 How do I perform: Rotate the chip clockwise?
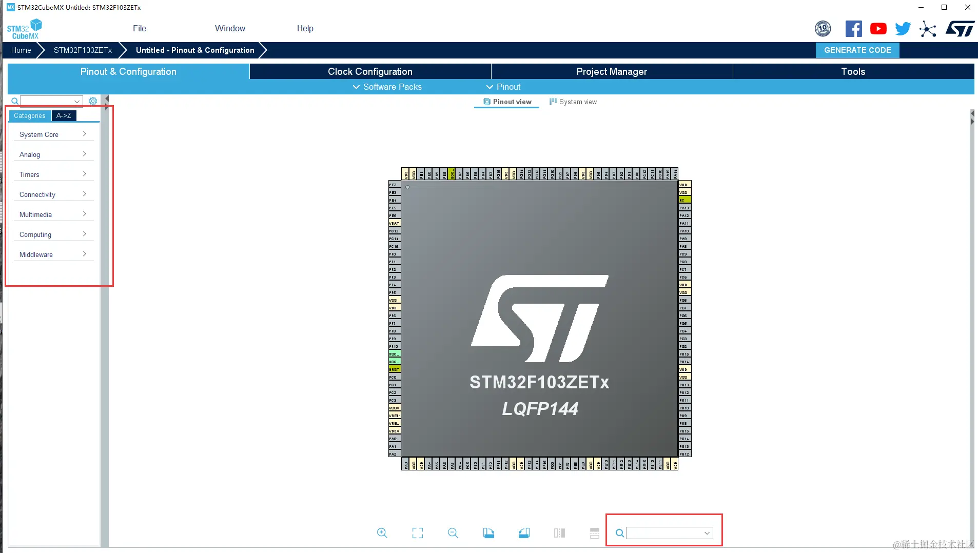[488, 533]
